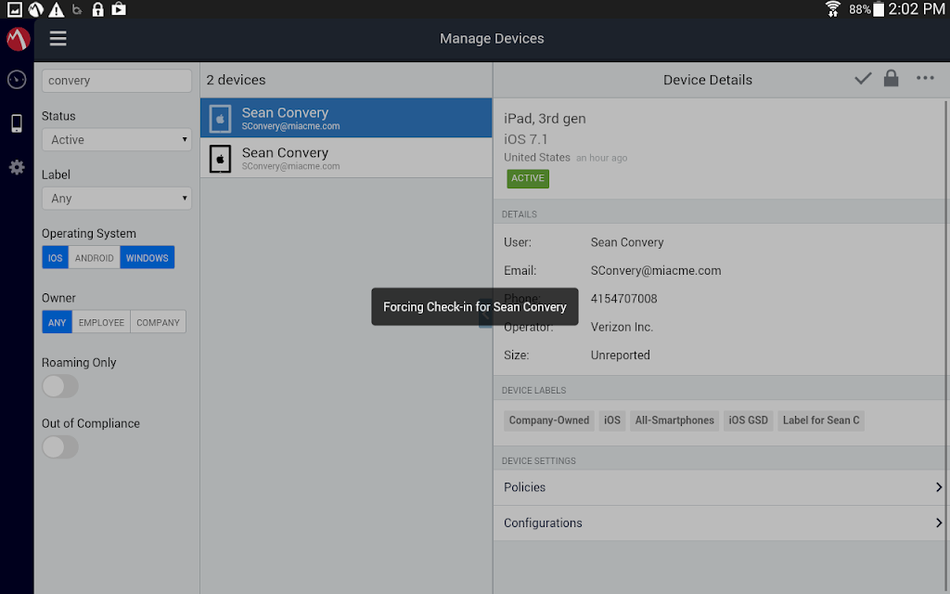
Task: Tap the Wi-Fi signal status icon
Action: 833,9
